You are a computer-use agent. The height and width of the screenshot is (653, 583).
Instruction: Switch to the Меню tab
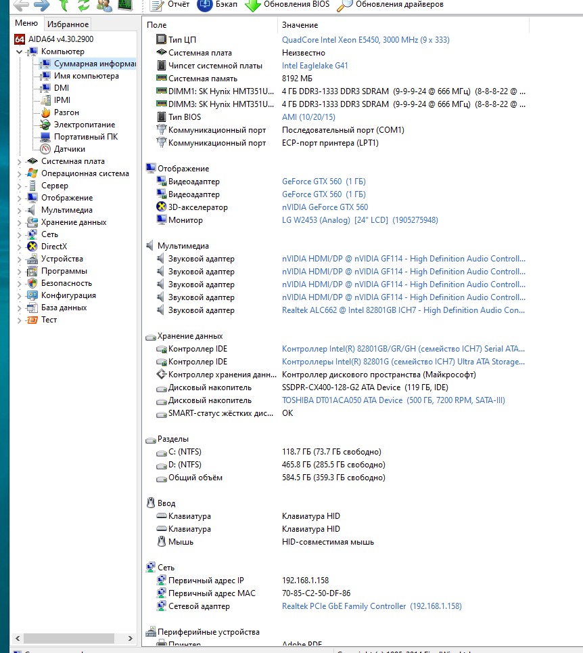point(26,24)
